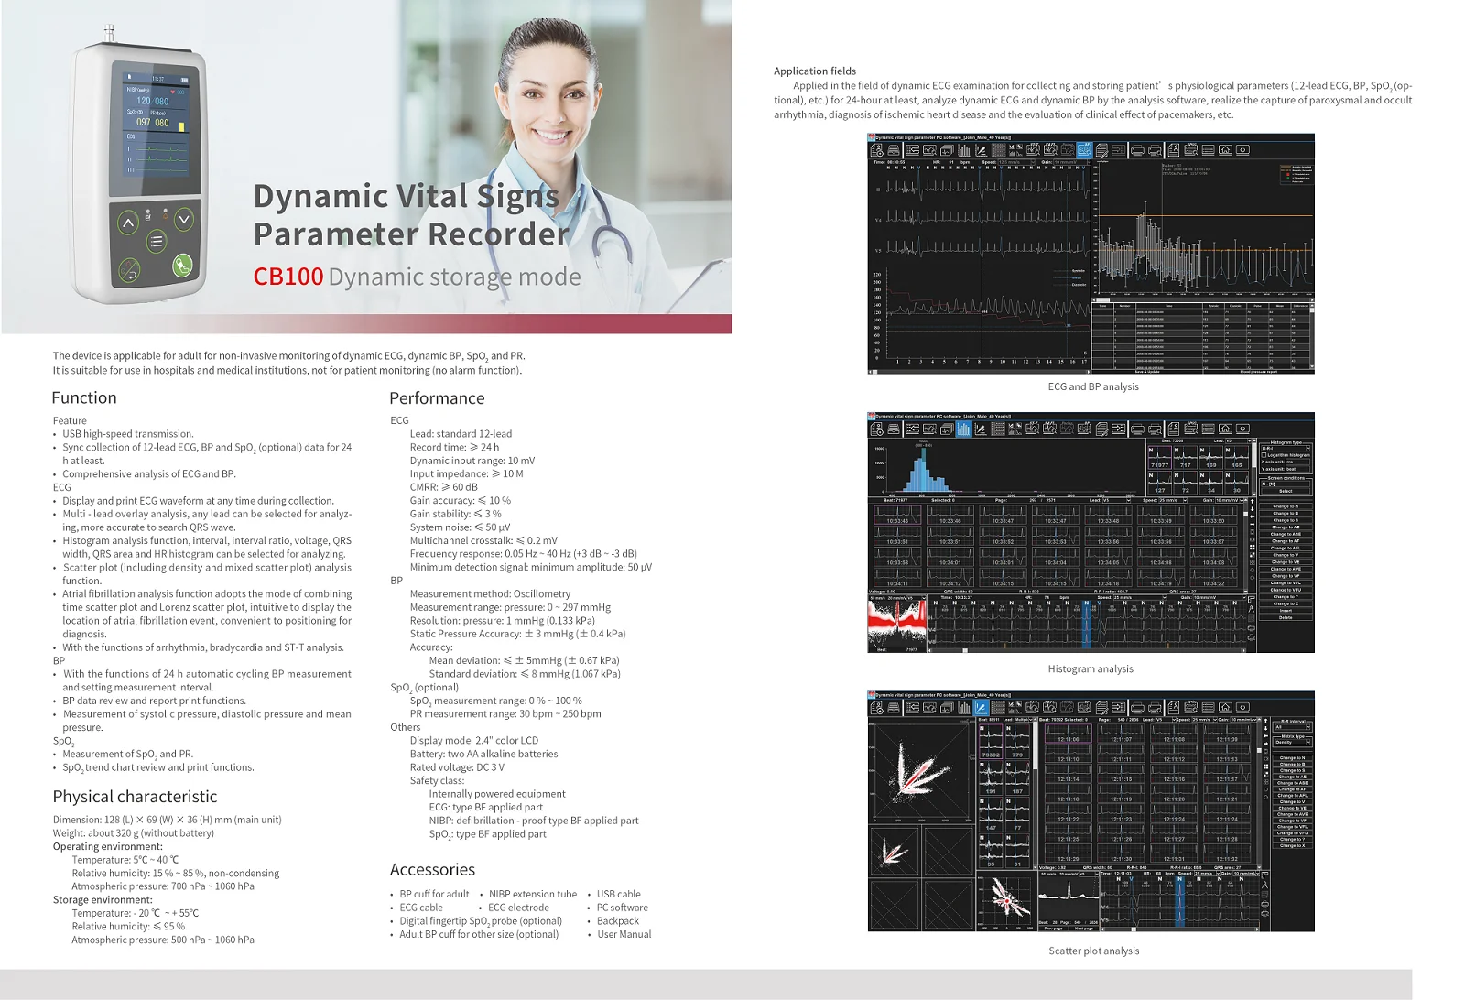This screenshot has height=1000, width=1465.
Task: Click the large Lorenz scatter plot in Scatter plot window
Action: point(922,770)
